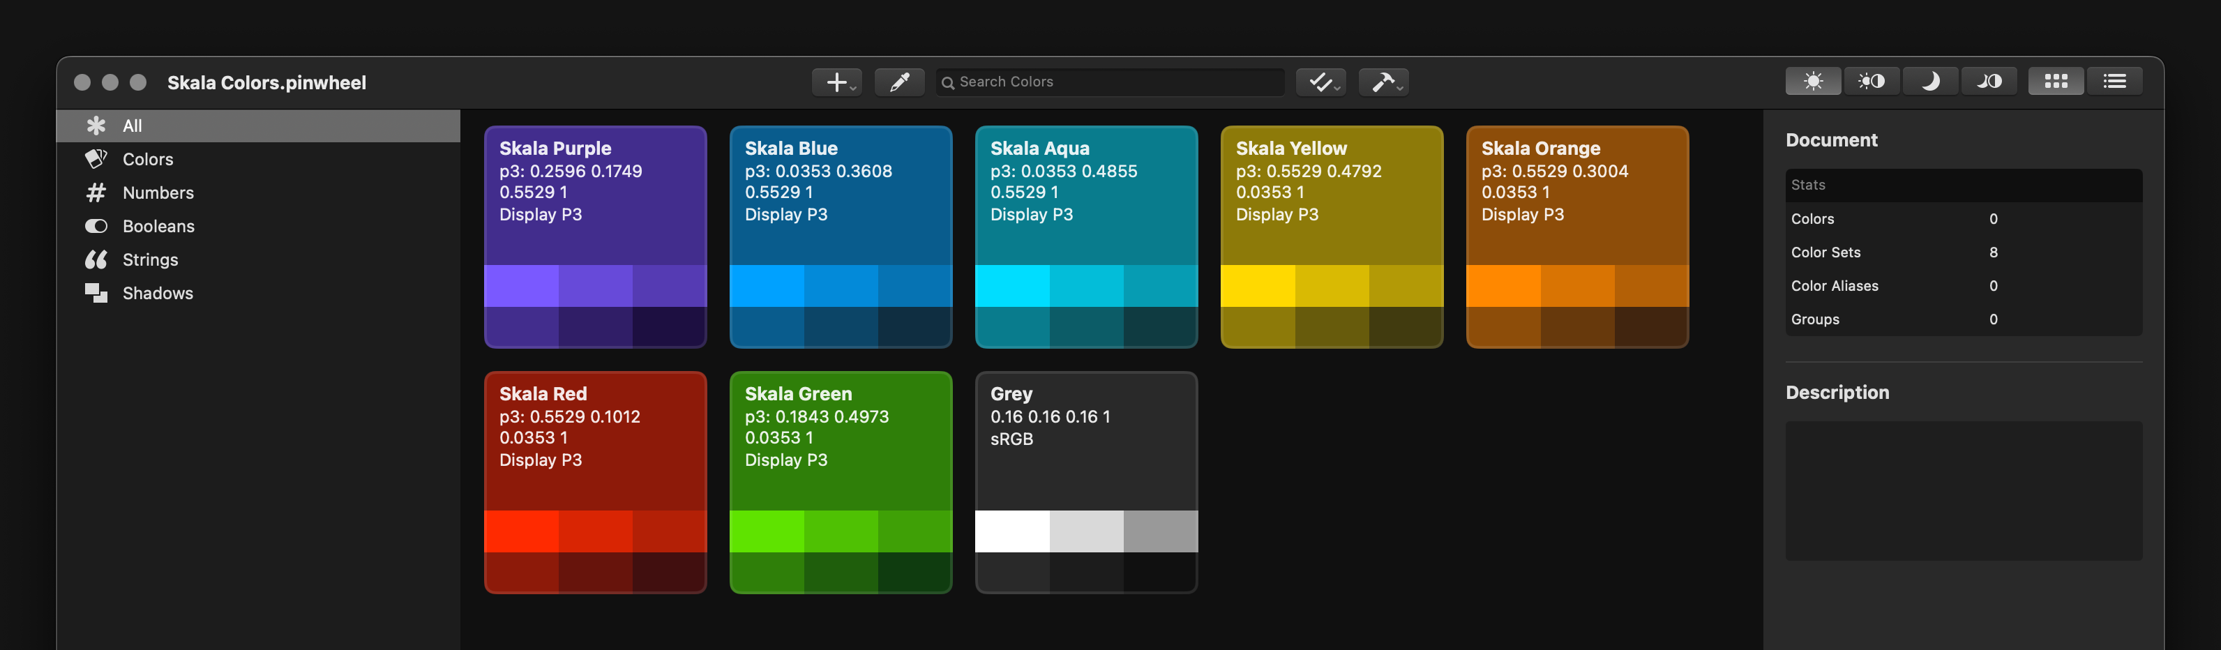Pick the white swatch in Grey card

pos(1012,531)
